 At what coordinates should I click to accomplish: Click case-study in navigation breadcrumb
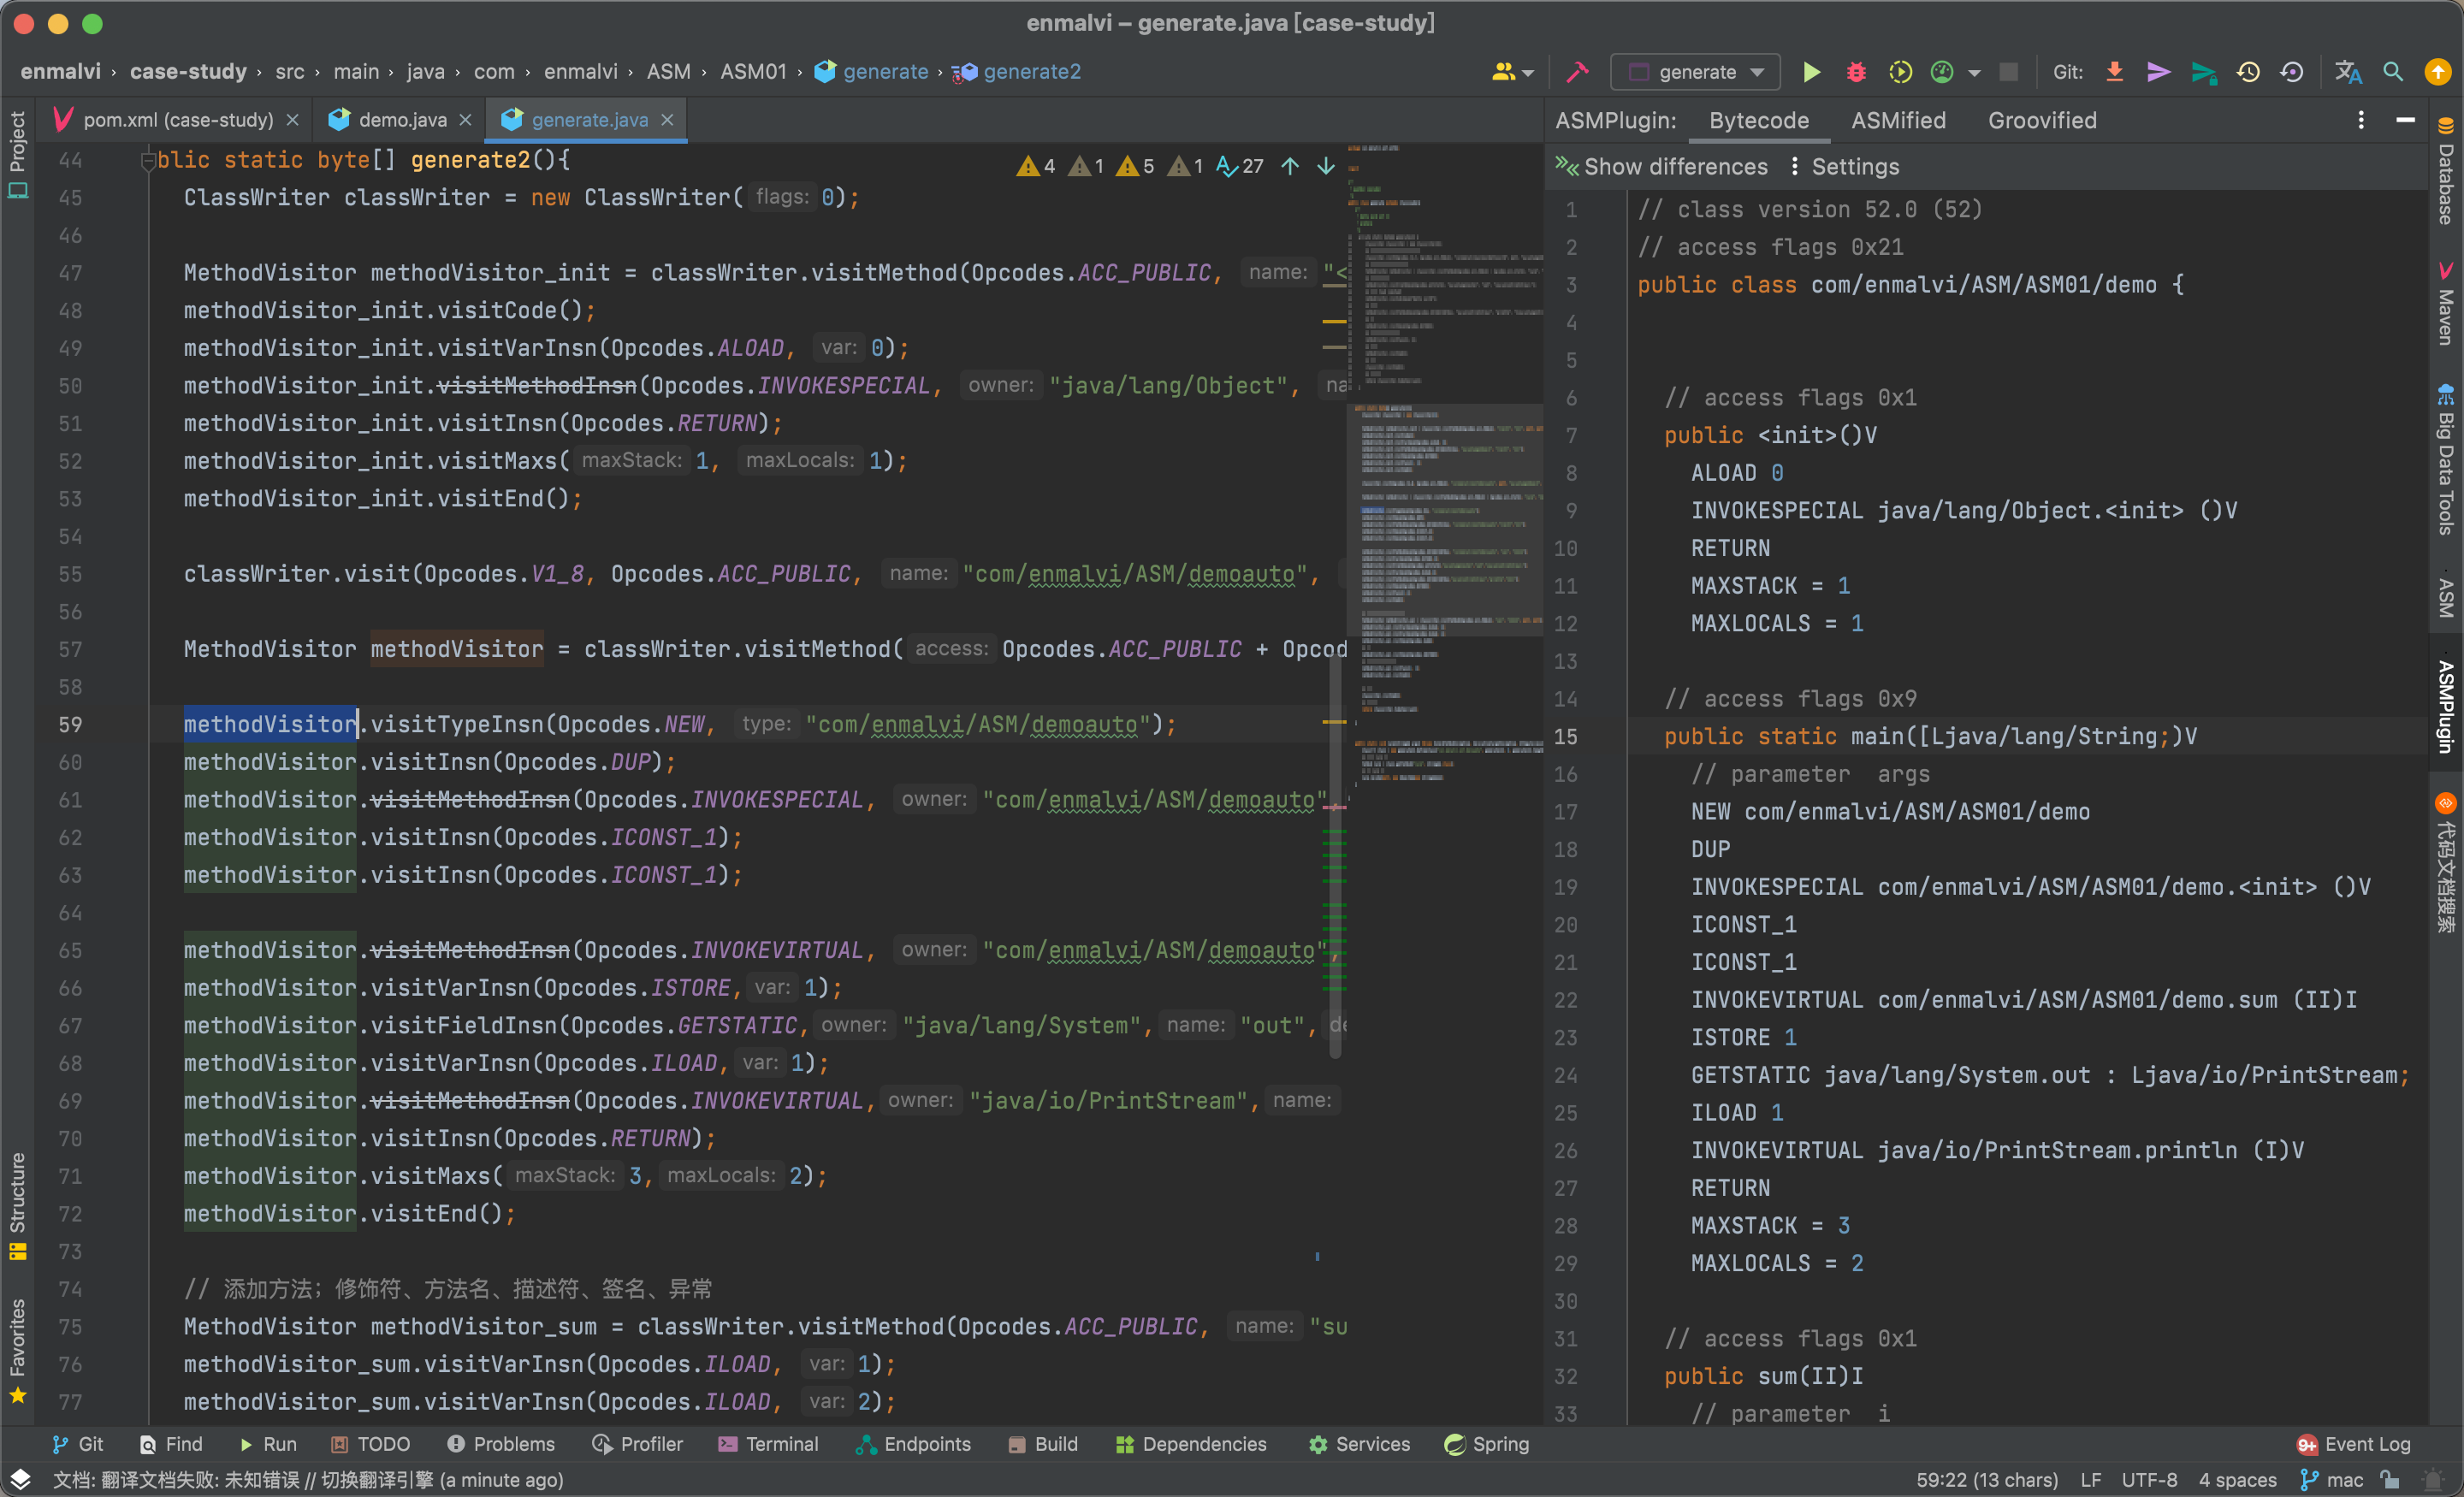pos(188,72)
